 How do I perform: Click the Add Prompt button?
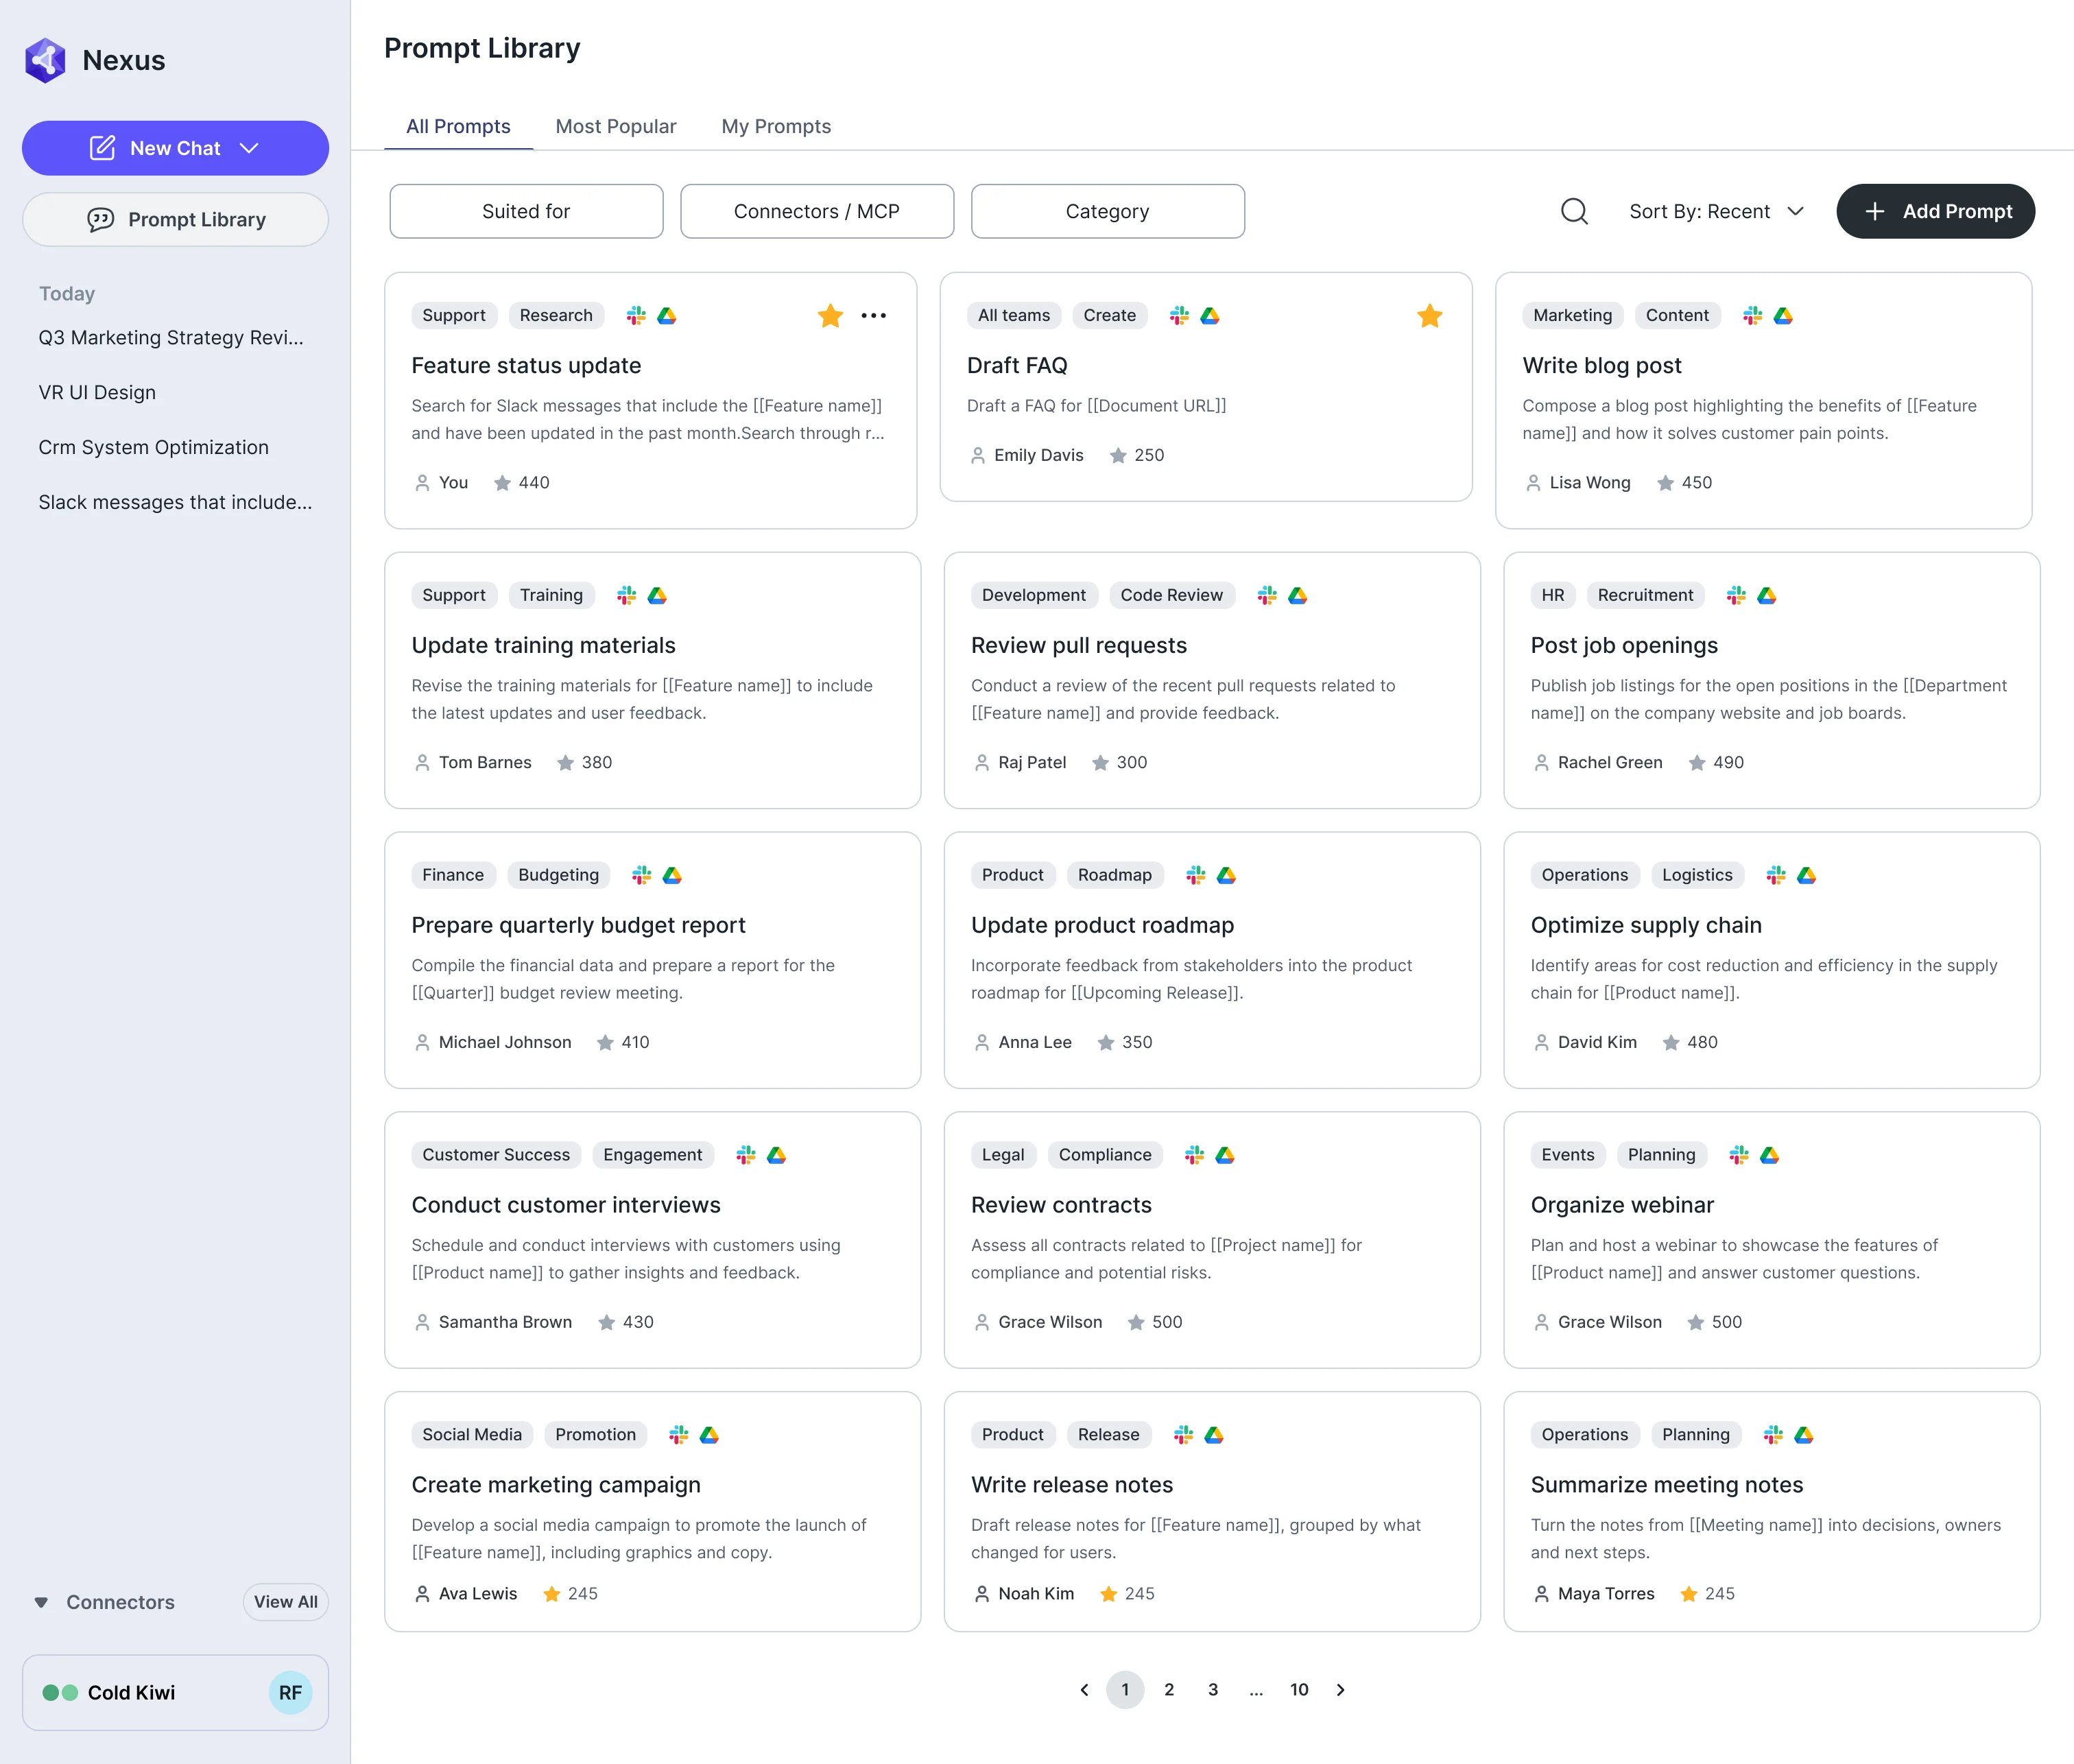[1936, 211]
